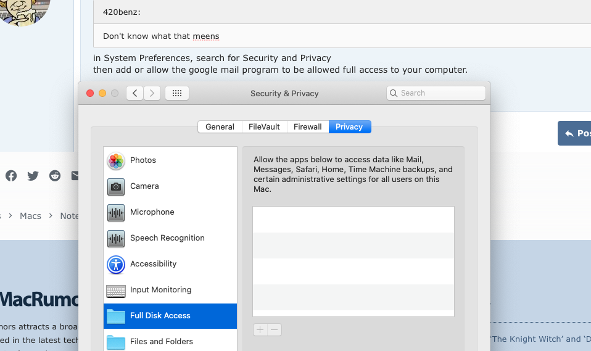The width and height of the screenshot is (591, 351).
Task: Select Files and Folders category
Action: (161, 342)
